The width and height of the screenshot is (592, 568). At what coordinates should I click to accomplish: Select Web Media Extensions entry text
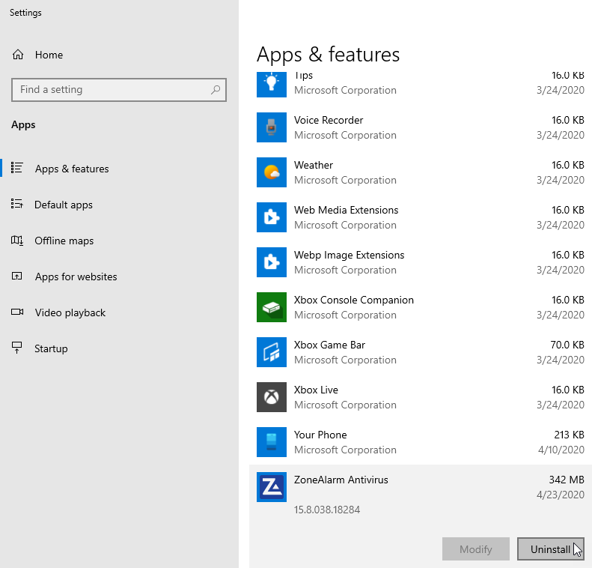point(347,210)
